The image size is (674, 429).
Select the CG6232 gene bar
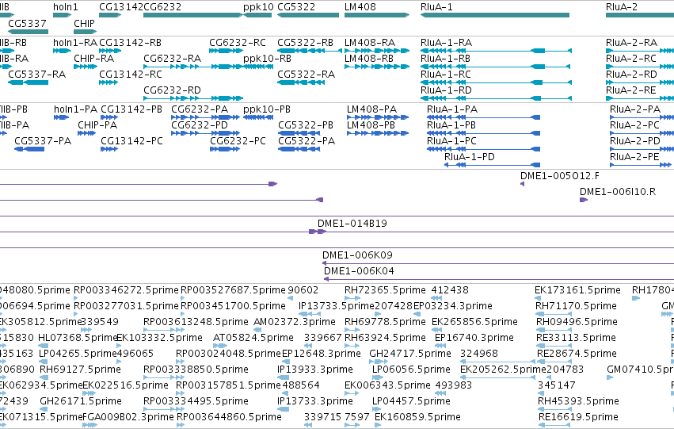[193, 15]
